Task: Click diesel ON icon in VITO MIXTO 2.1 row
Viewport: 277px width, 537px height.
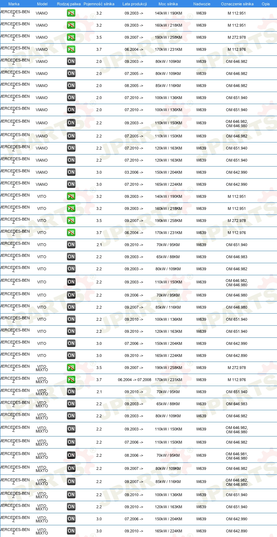Action: (x=71, y=392)
